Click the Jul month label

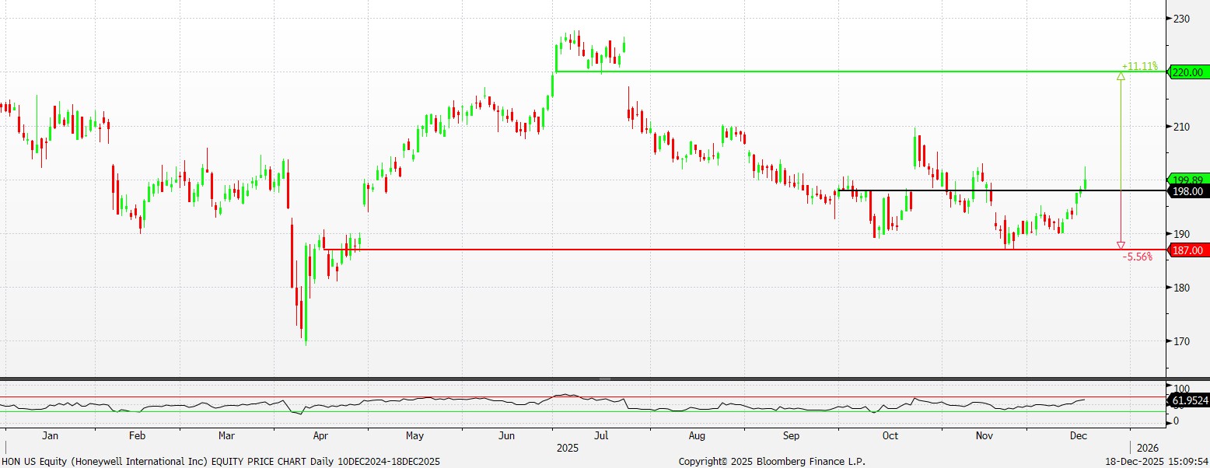pyautogui.click(x=601, y=436)
